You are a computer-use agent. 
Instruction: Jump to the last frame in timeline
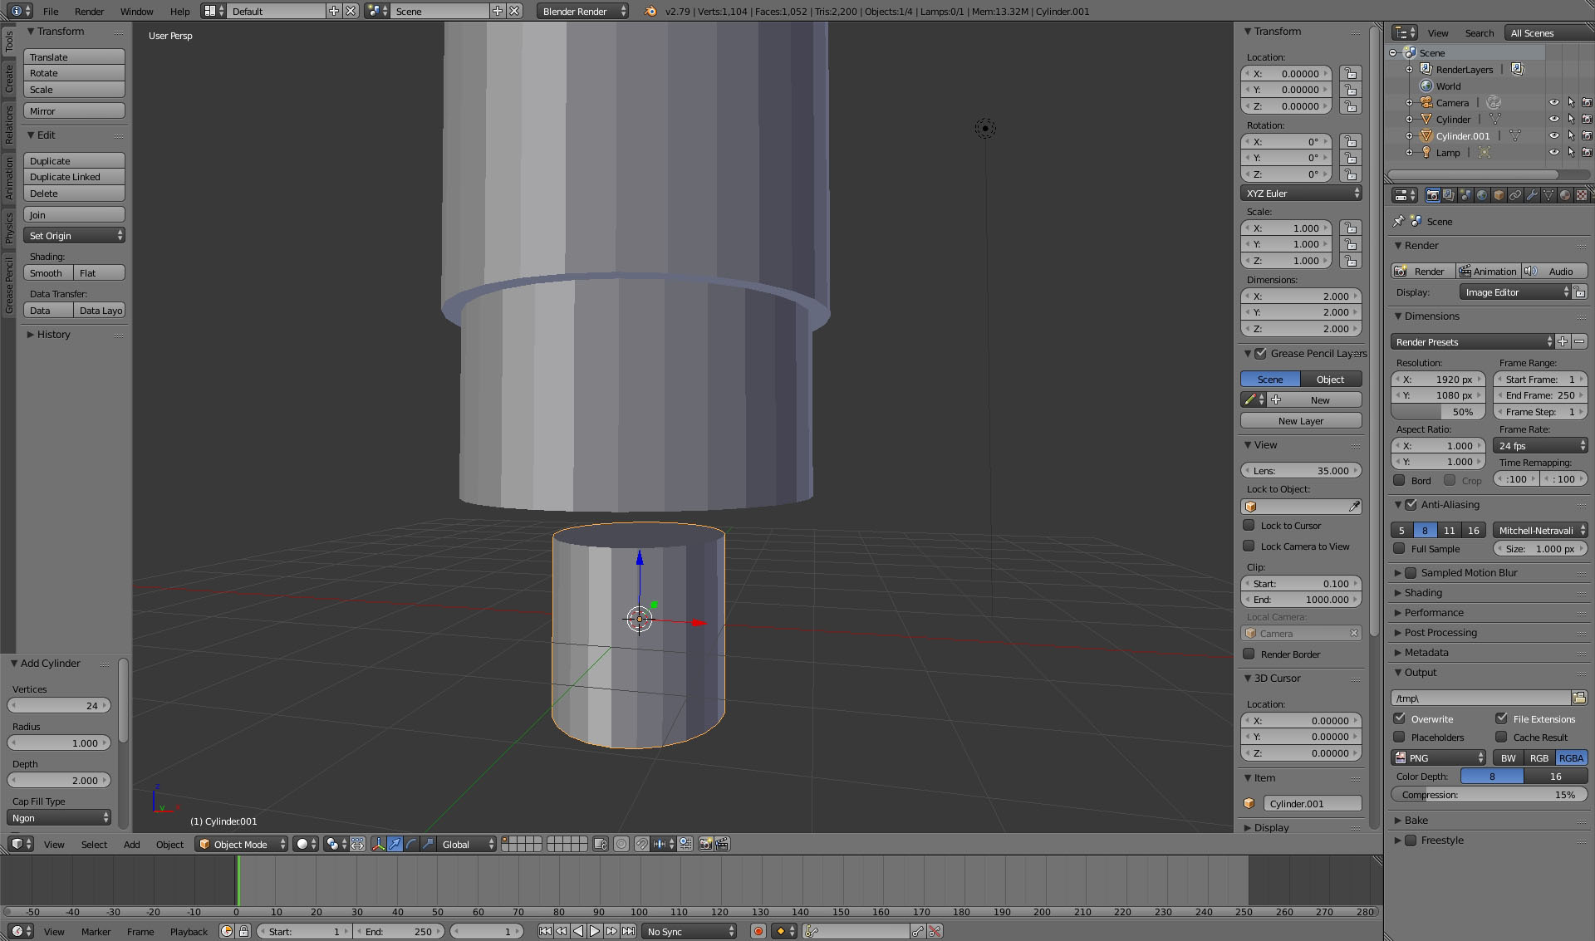coord(629,932)
